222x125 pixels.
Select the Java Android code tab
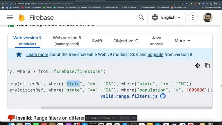(x=156, y=41)
